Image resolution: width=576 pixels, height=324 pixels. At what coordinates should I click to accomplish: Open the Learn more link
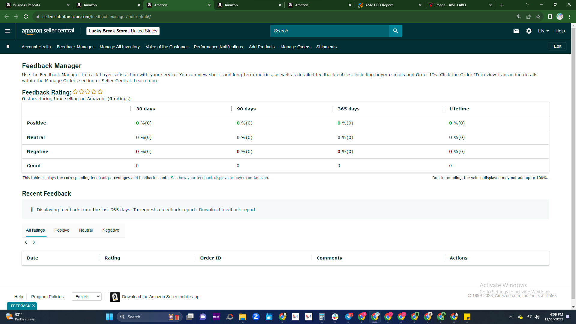(146, 81)
